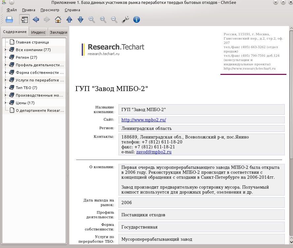Click the Тип ТБО book icon
Screen dimensions: 293x248
[x=12, y=87]
